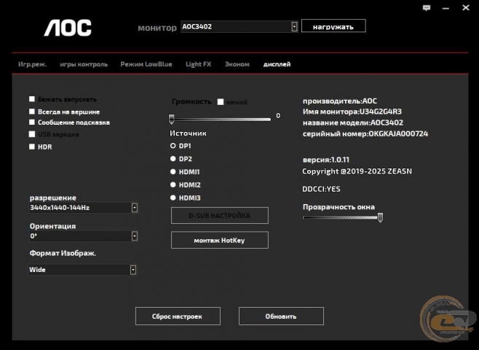
Task: Select the дисплей tab
Action: pyautogui.click(x=277, y=64)
